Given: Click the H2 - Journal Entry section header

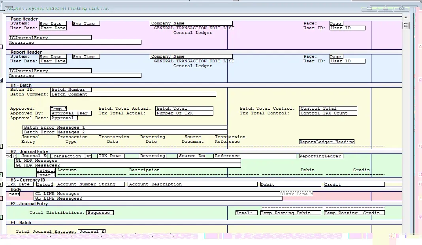Looking at the screenshot, I should pos(29,151).
